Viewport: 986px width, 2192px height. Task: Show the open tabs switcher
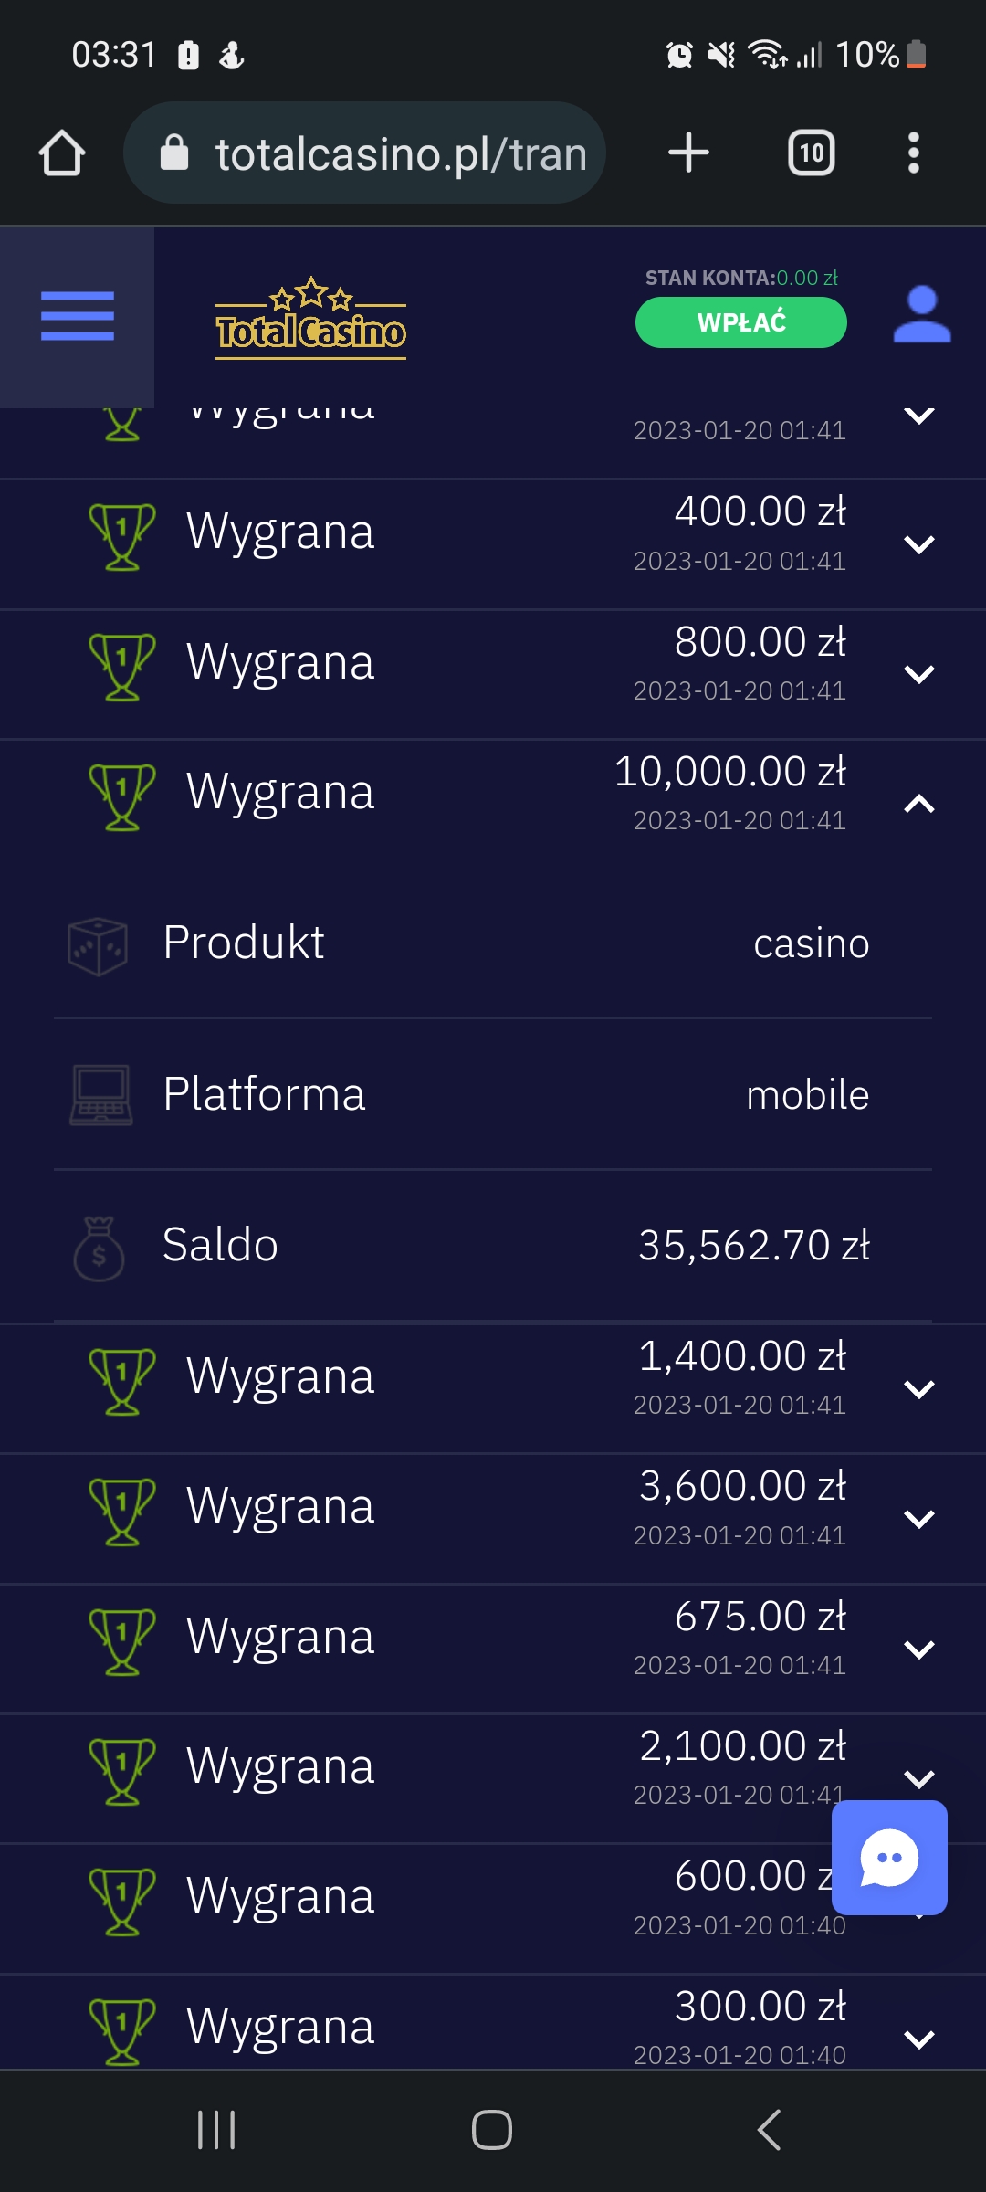tap(811, 153)
